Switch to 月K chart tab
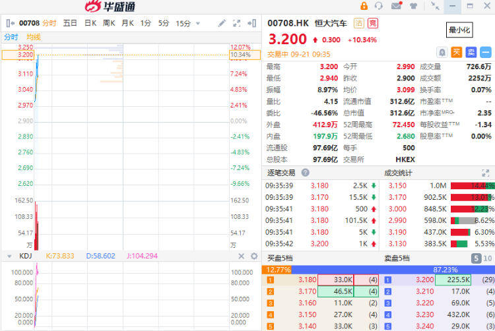This screenshot has height=331, width=495. (x=127, y=23)
